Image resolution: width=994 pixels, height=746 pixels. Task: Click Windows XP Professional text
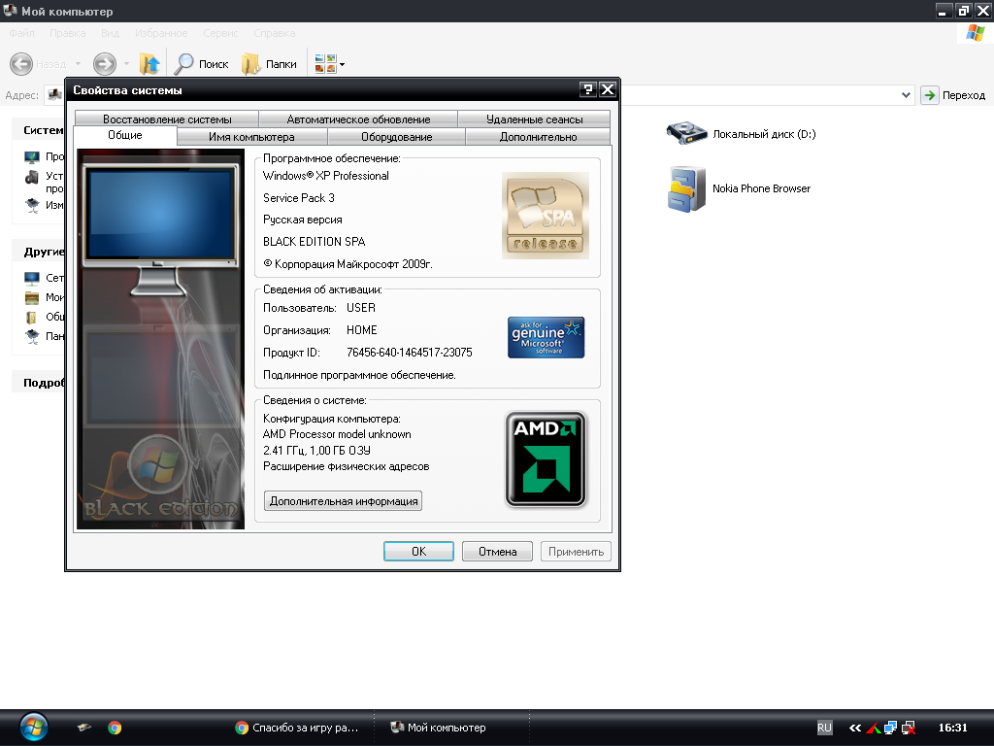(x=326, y=176)
